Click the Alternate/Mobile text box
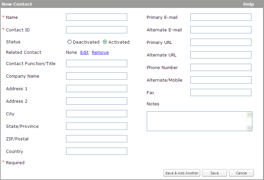Image resolution: width=264 pixels, height=180 pixels. click(x=221, y=80)
